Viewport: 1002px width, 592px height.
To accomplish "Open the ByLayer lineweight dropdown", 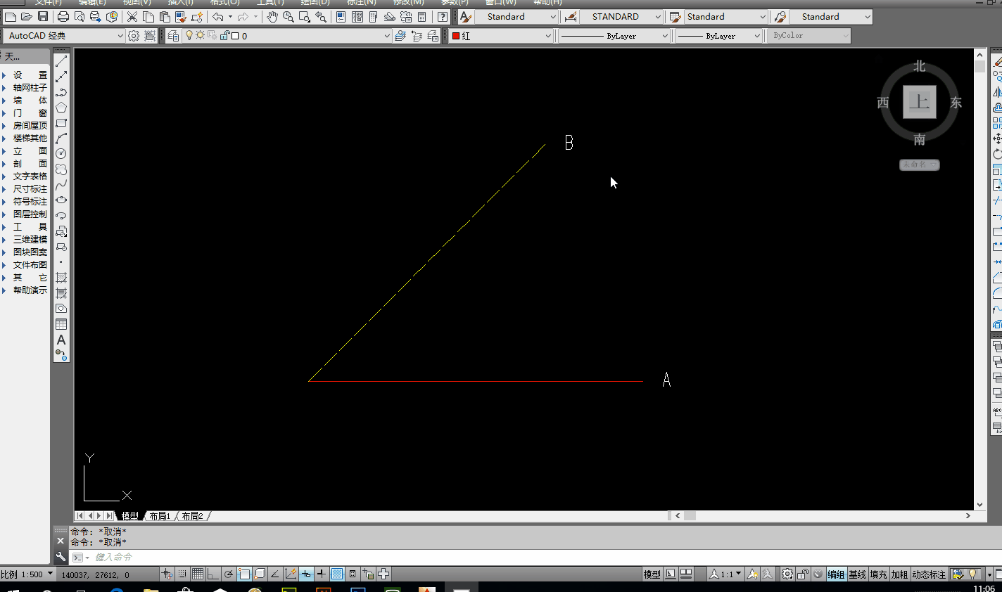I will coord(719,35).
